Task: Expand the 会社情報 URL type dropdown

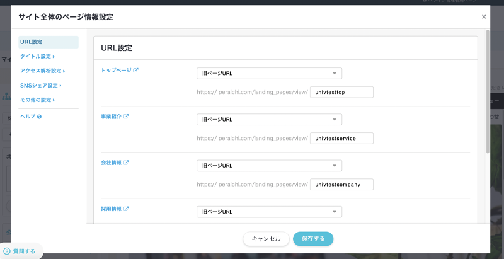Action: coord(269,166)
